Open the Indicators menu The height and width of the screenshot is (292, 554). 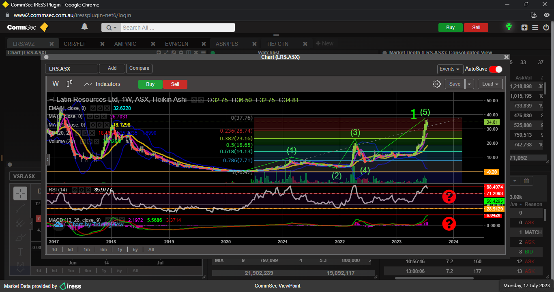(x=102, y=84)
